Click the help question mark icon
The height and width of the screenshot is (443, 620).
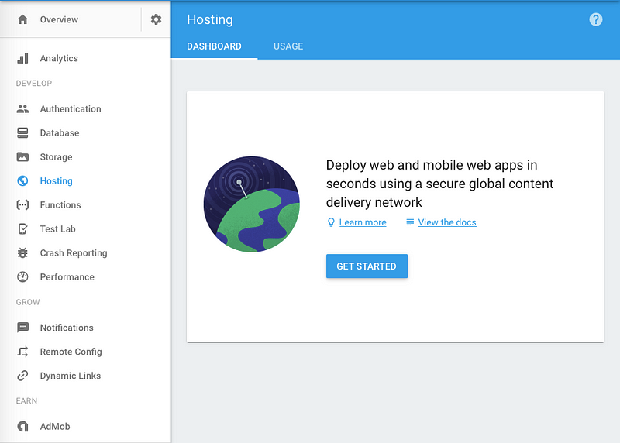coord(595,19)
